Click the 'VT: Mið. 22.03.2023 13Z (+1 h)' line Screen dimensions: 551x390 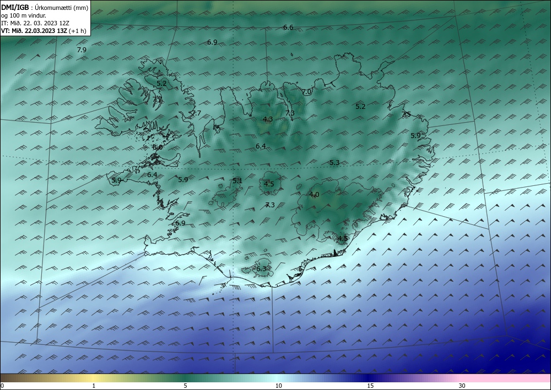[x=44, y=30]
